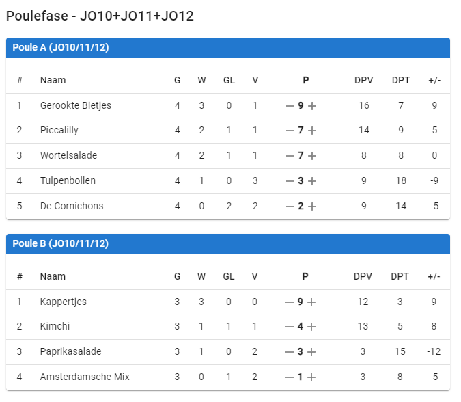Click the DPV column header in Poule B
This screenshot has width=461, height=402.
(x=363, y=277)
